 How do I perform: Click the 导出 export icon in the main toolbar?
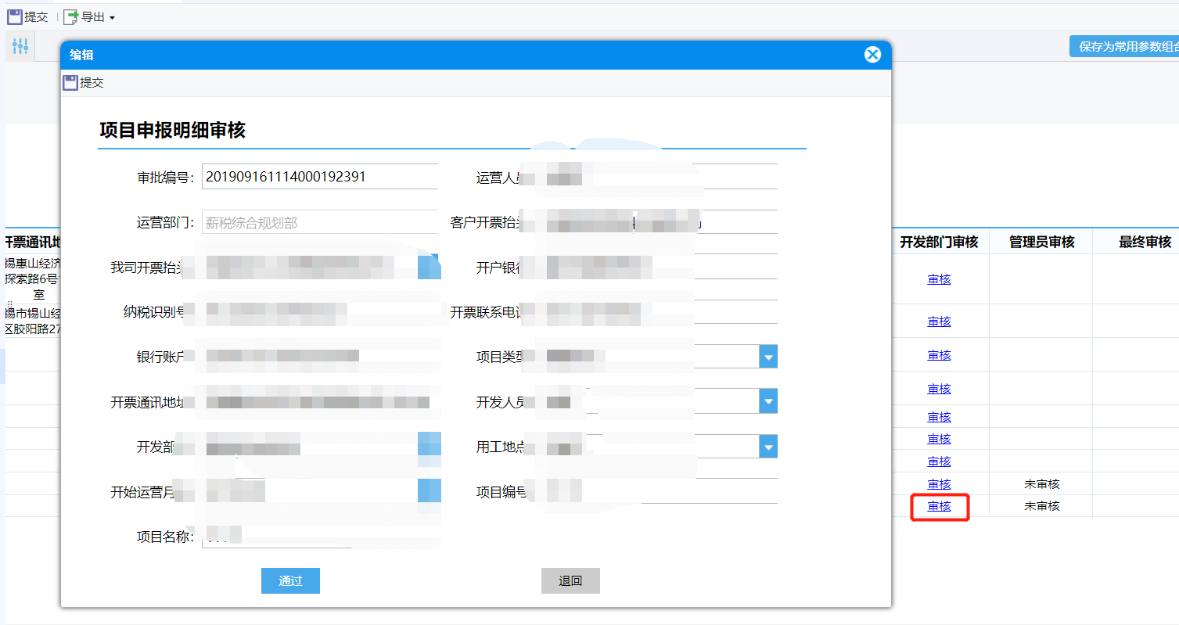(70, 16)
